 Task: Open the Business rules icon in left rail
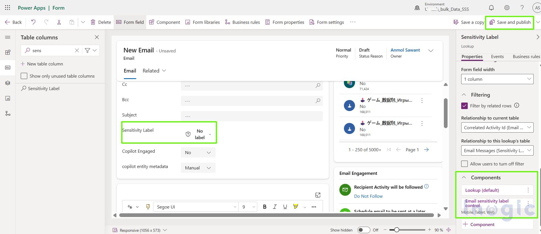[8, 114]
